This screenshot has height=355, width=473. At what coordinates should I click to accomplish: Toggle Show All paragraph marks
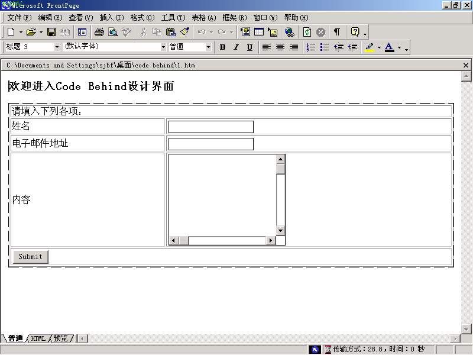click(336, 32)
